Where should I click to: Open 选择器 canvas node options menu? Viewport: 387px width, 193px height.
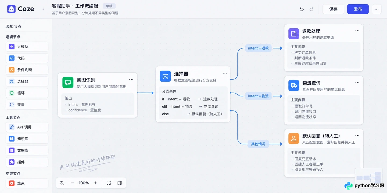[x=225, y=73]
